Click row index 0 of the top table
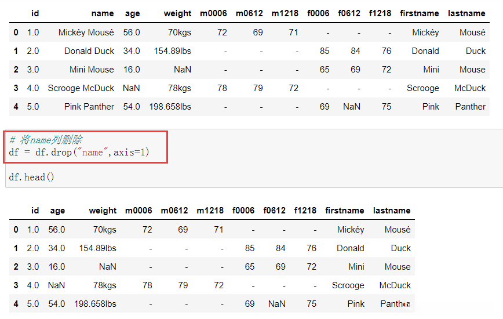 [x=16, y=32]
